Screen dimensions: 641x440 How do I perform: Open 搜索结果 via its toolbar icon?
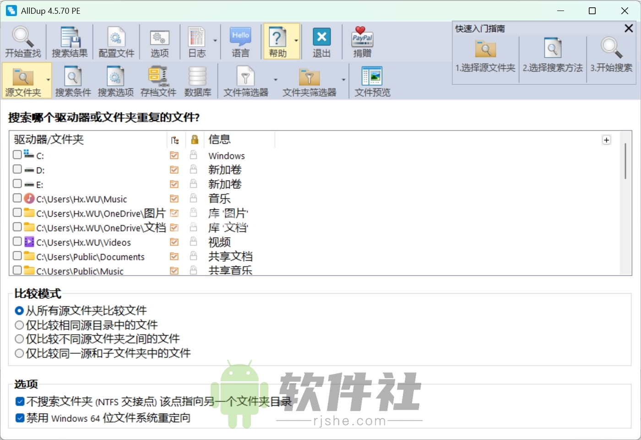pos(69,37)
